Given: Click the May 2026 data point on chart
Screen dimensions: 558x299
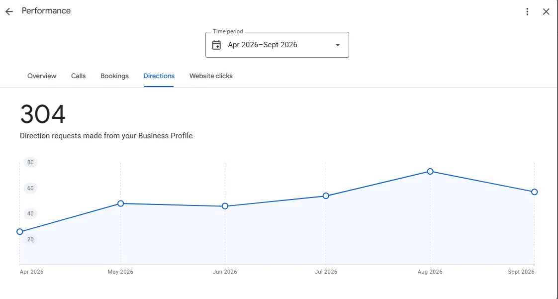Looking at the screenshot, I should [121, 203].
